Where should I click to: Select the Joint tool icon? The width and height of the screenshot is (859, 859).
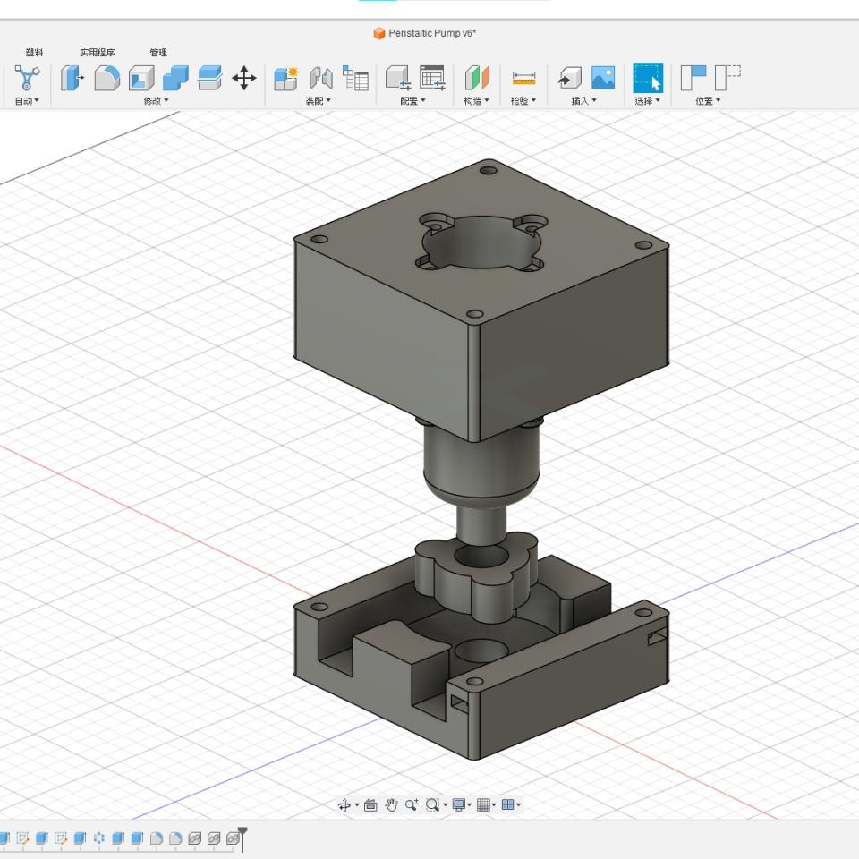pyautogui.click(x=320, y=78)
